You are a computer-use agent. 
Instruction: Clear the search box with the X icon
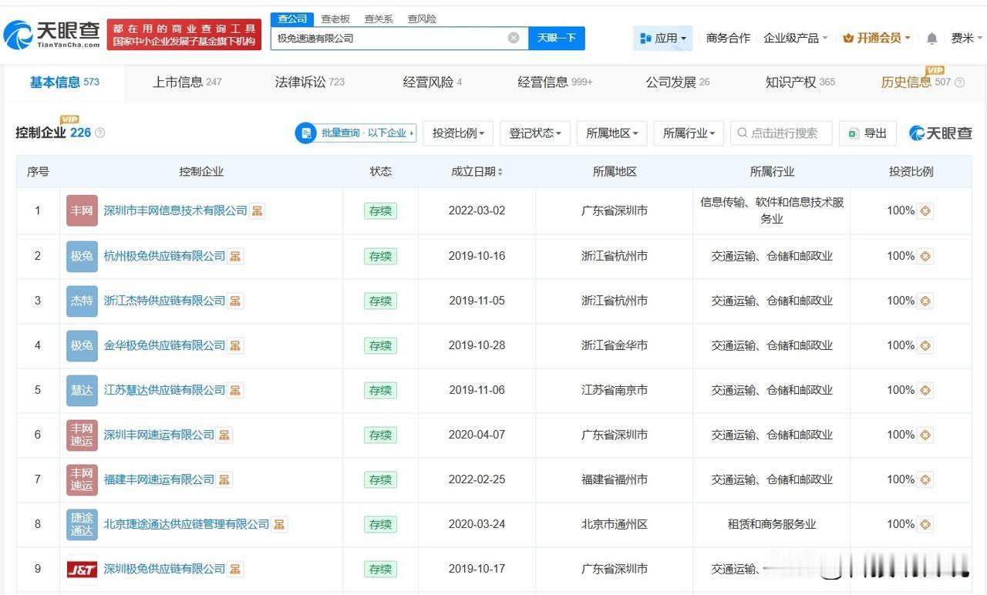tap(514, 38)
